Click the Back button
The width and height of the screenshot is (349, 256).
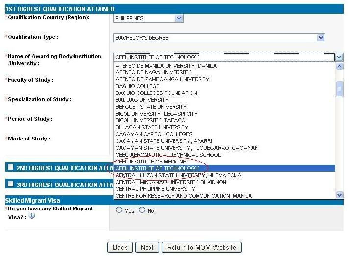click(x=120, y=247)
